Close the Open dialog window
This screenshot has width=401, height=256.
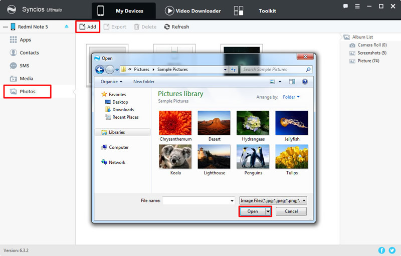pyautogui.click(x=305, y=57)
